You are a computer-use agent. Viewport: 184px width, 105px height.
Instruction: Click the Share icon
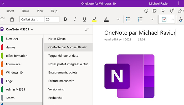pyautogui.click(x=180, y=11)
